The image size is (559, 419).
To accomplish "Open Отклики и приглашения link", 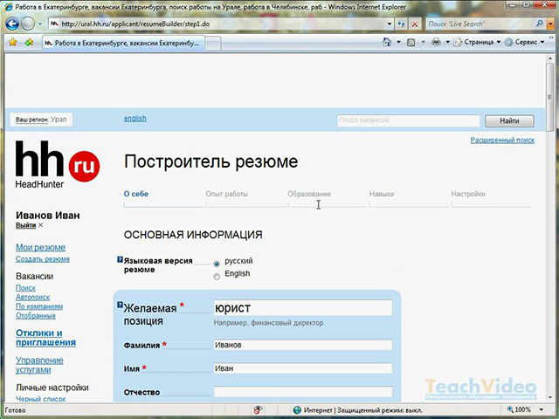I will 45,338.
